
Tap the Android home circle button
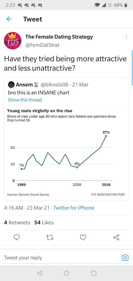66,273
